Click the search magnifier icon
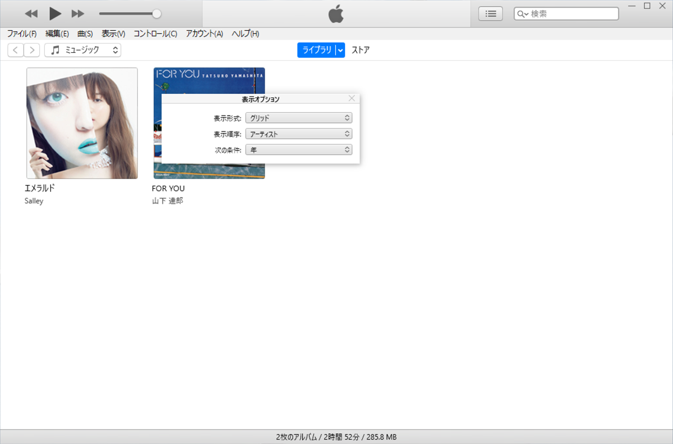The image size is (673, 444). point(522,14)
